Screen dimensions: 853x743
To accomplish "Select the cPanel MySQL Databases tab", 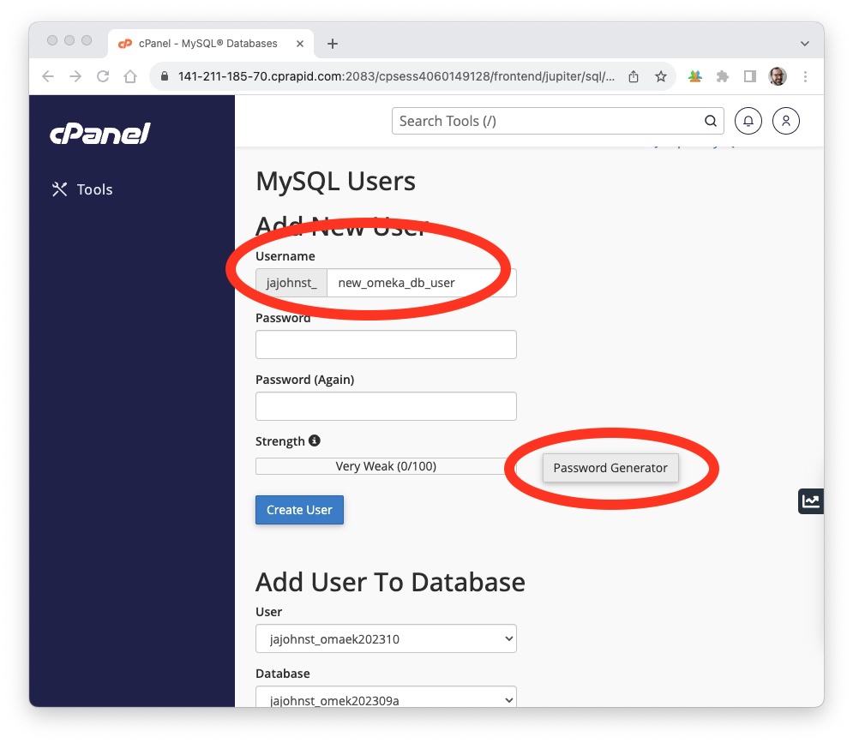I will pos(207,43).
